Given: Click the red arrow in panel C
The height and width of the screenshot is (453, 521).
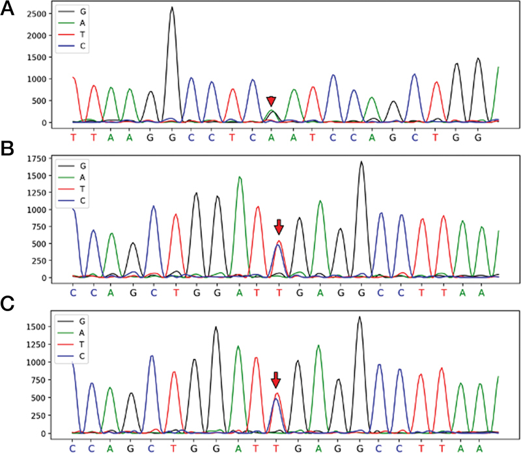Looking at the screenshot, I should 275,379.
